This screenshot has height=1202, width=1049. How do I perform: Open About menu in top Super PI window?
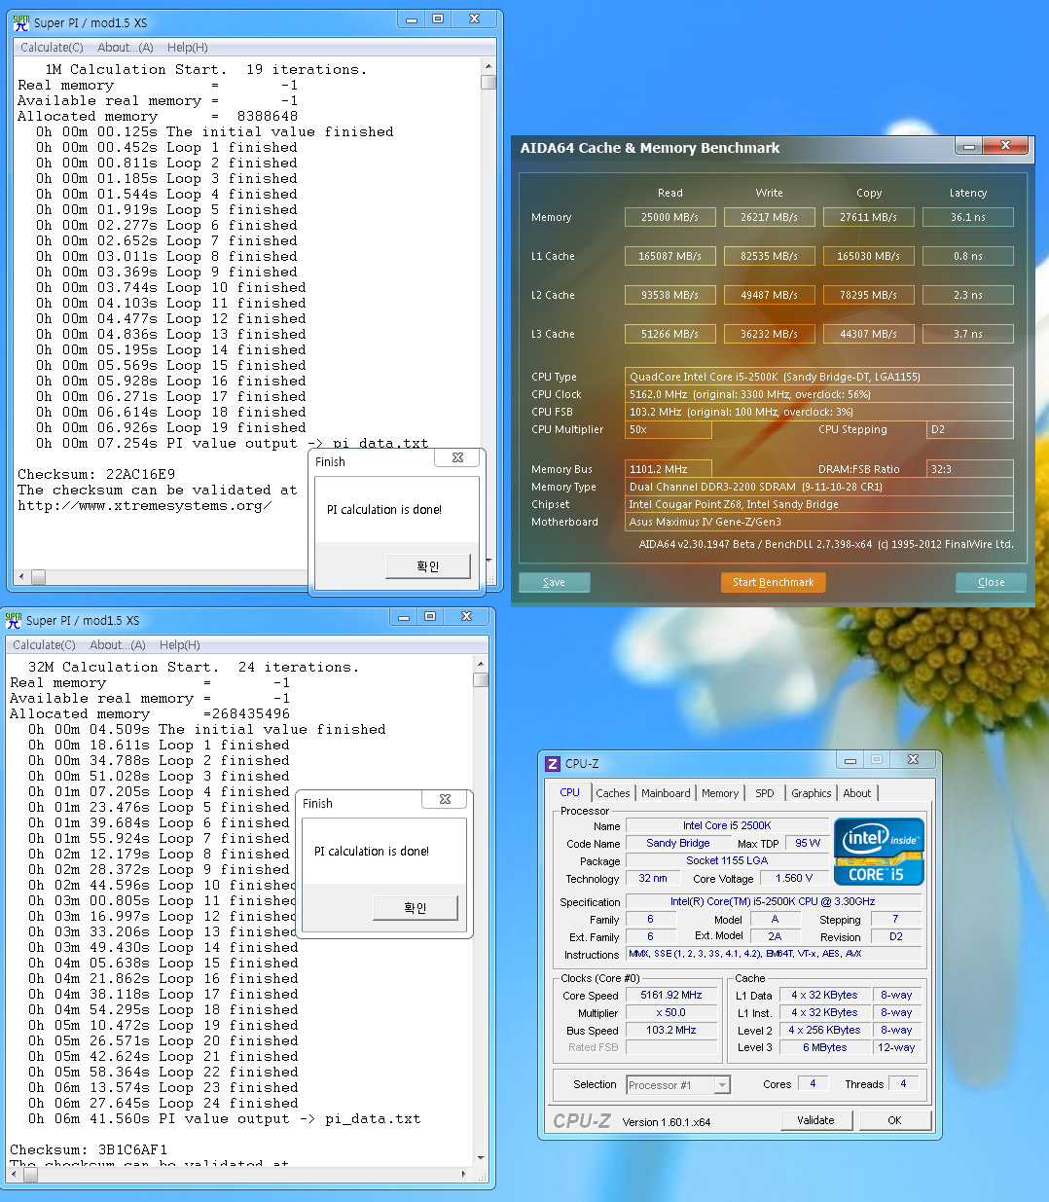(125, 47)
